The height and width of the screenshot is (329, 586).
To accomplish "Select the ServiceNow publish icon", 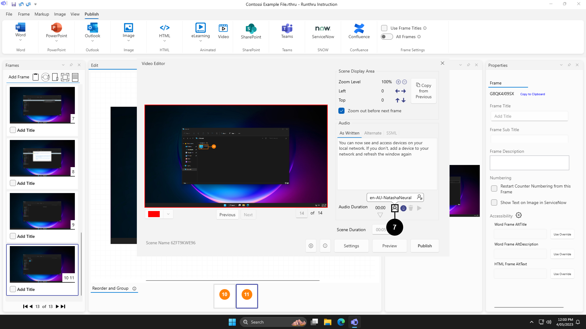I will (323, 29).
